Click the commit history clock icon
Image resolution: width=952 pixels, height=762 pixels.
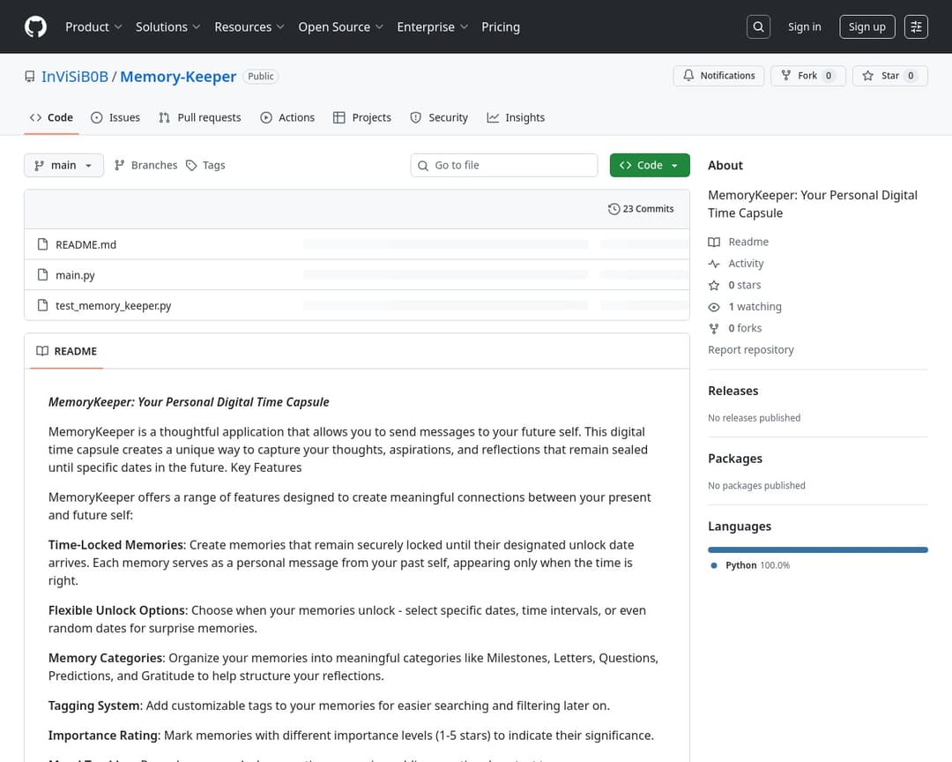[x=614, y=209]
